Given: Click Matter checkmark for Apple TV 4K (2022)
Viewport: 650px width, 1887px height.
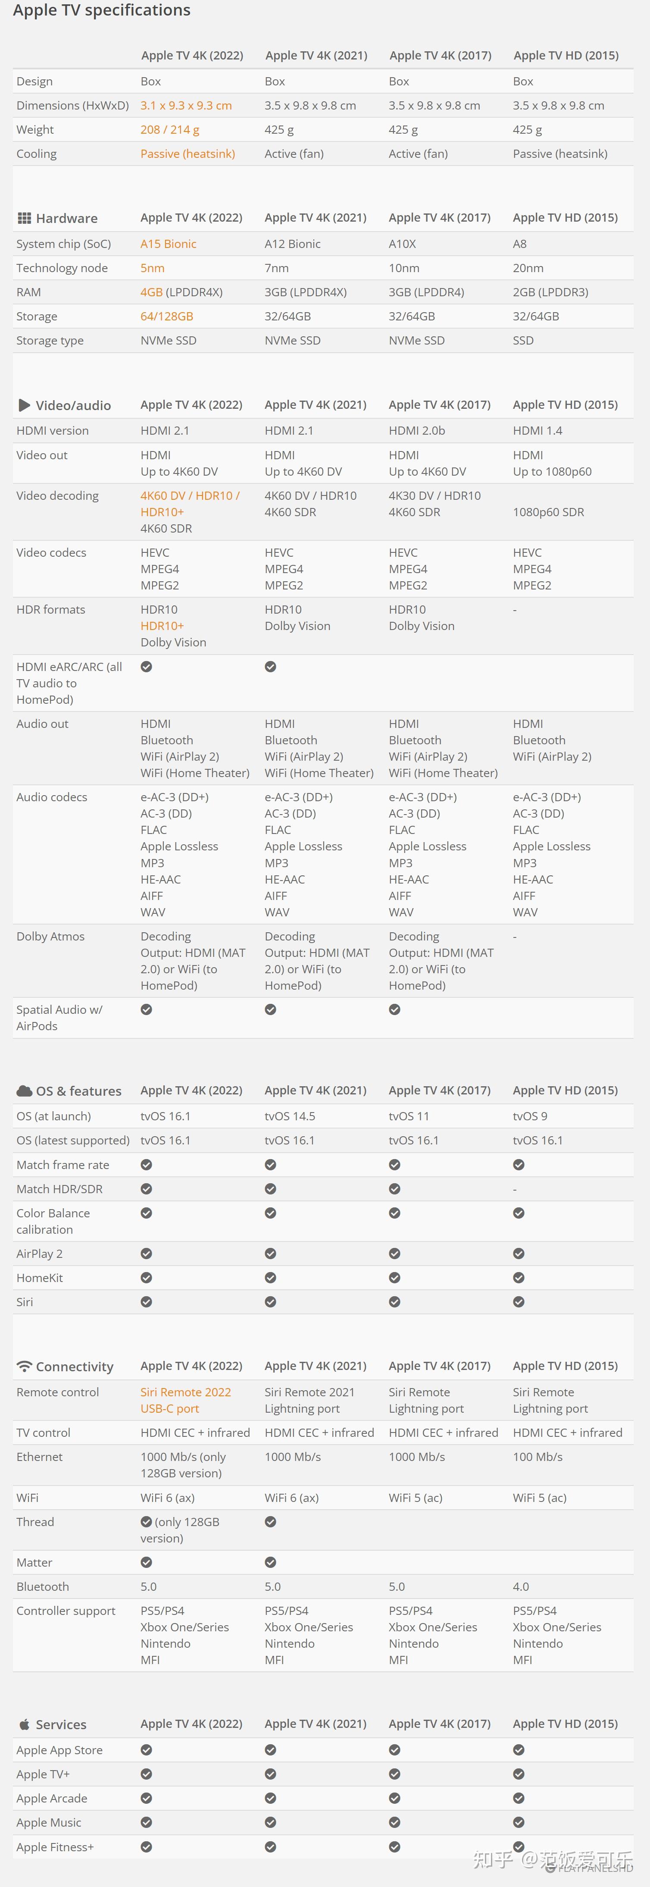Looking at the screenshot, I should pos(147,1562).
